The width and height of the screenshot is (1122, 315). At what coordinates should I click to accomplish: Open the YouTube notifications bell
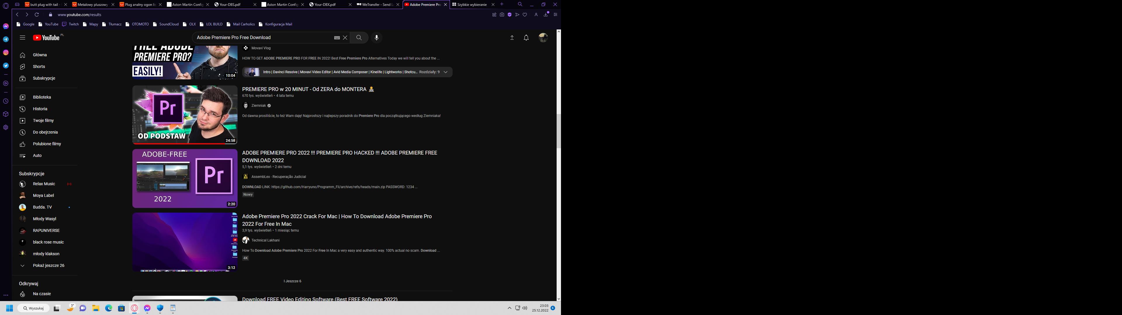pos(526,38)
